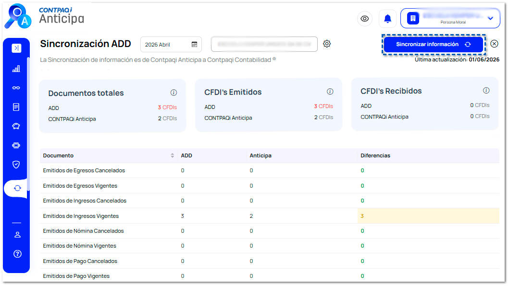Screen dimensions: 509x286
Task: Close the panel with the X circle icon
Action: click(495, 44)
